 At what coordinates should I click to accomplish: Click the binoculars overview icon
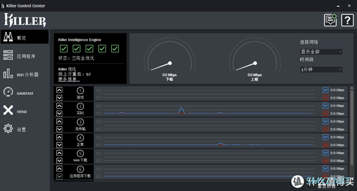8,37
